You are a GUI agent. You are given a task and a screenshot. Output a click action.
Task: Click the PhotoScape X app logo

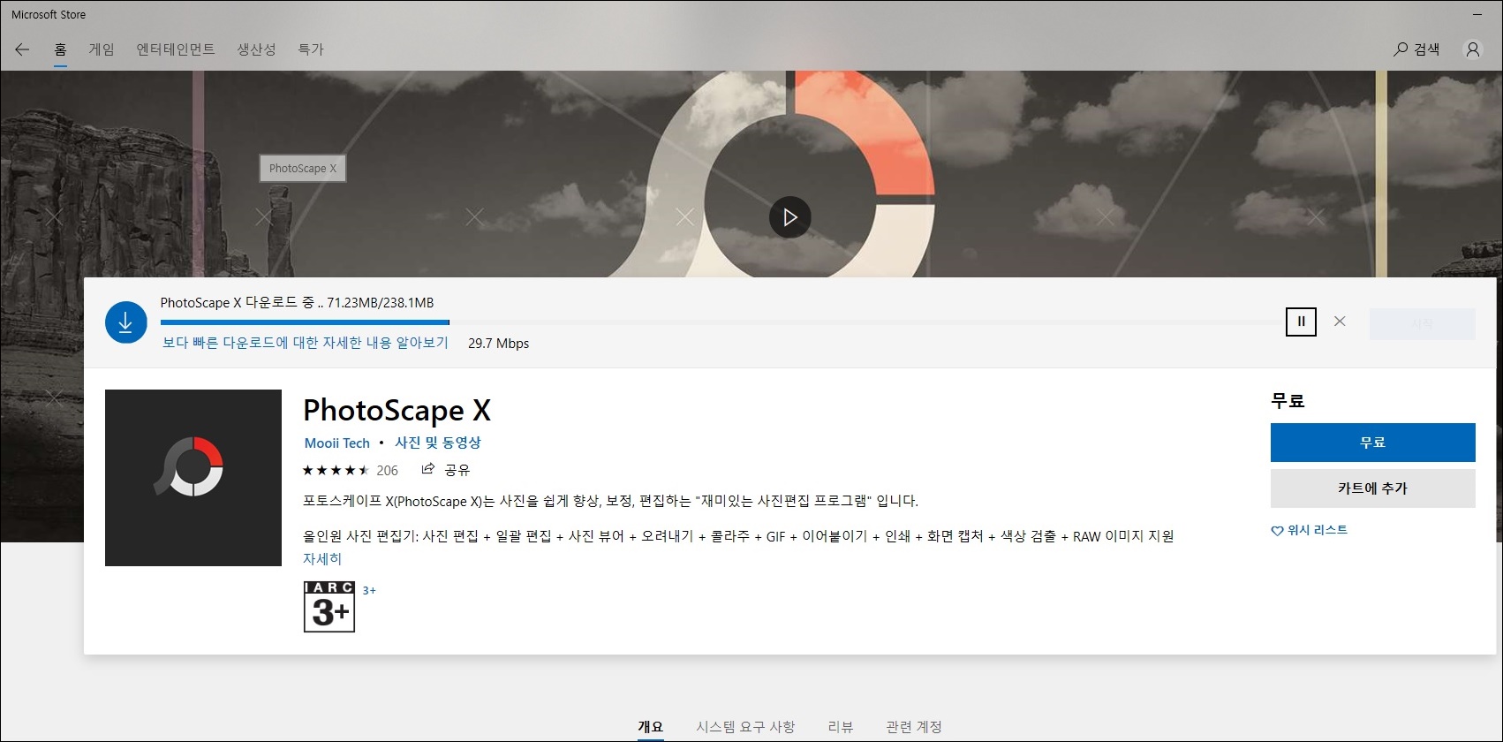[x=193, y=478]
